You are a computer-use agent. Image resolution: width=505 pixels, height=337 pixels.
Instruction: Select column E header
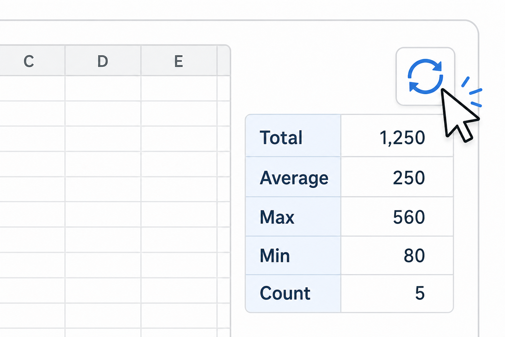pyautogui.click(x=179, y=61)
